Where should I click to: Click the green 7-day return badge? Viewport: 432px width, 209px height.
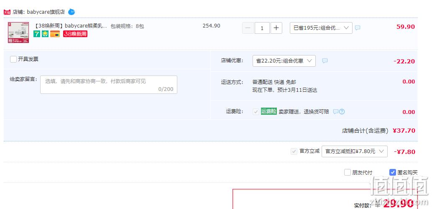point(37,34)
